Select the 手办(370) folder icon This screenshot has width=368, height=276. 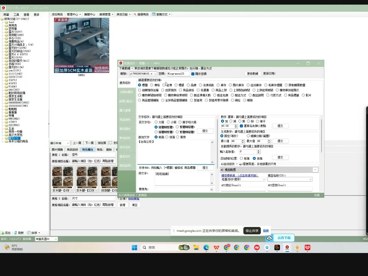pos(6,38)
